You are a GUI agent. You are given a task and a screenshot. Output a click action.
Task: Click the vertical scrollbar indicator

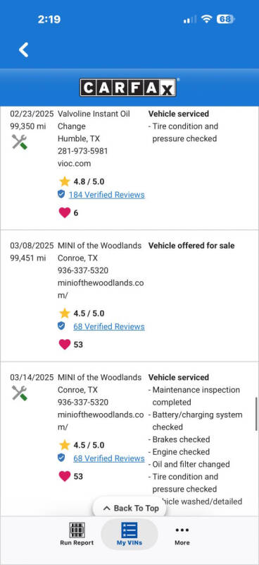click(x=256, y=414)
